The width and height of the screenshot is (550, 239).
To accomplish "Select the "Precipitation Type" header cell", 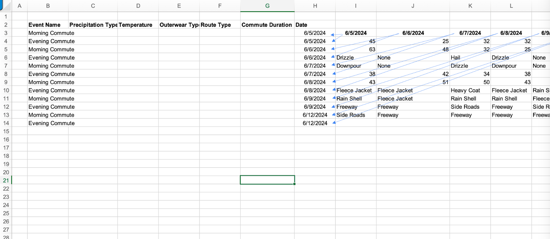I will tap(93, 25).
